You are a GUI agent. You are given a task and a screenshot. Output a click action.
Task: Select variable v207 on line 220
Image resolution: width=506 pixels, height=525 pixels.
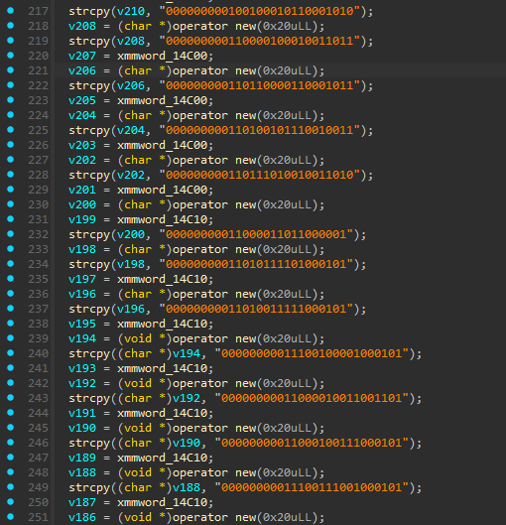coord(82,56)
